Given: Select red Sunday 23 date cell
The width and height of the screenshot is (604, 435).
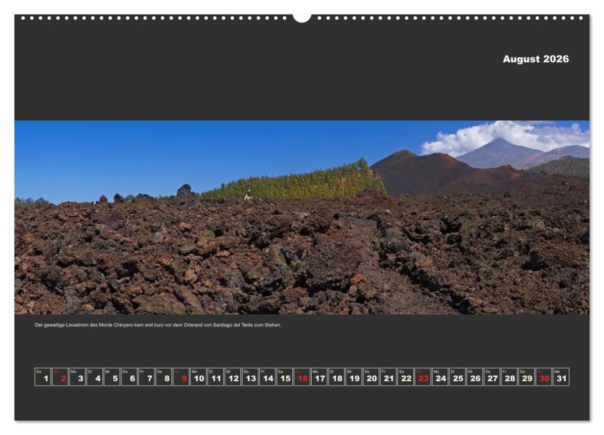Looking at the screenshot, I should [x=423, y=377].
